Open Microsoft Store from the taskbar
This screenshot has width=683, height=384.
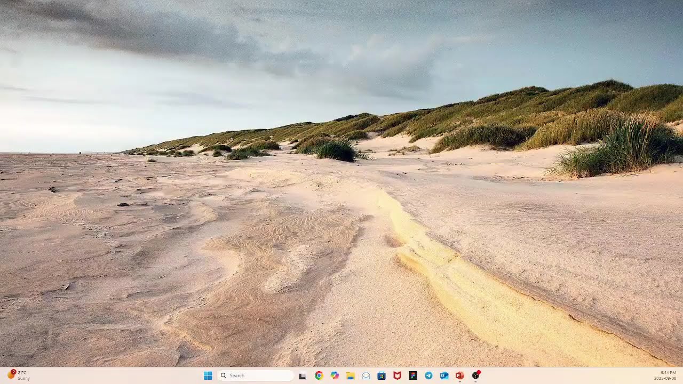(382, 375)
